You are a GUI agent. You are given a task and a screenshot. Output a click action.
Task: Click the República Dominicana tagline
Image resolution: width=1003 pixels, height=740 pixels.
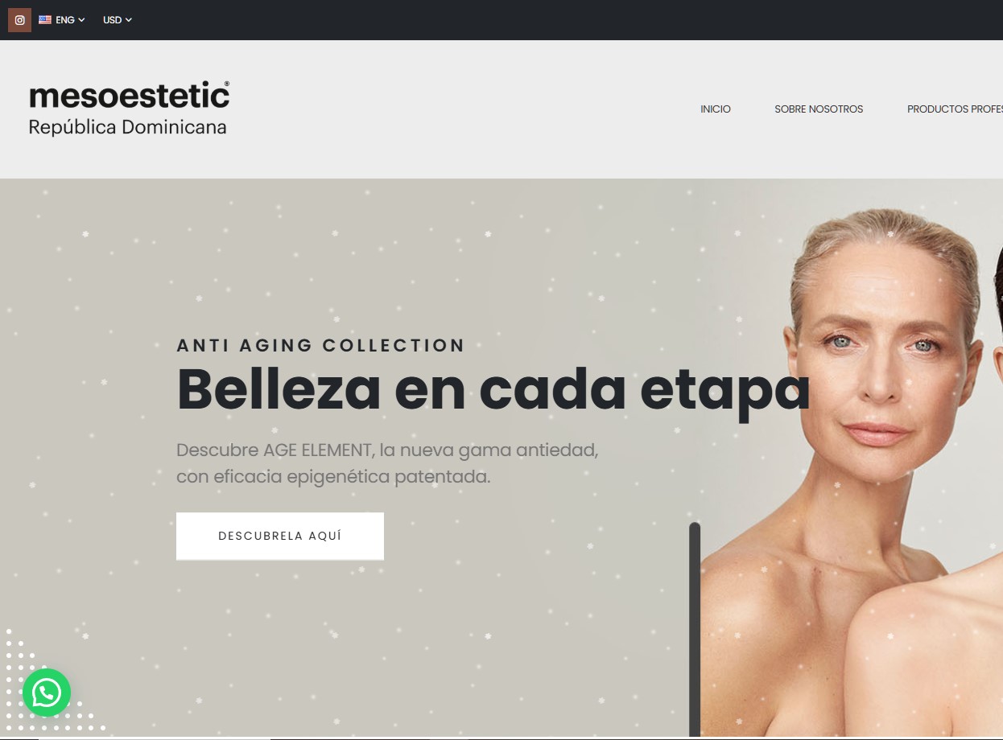click(x=127, y=127)
